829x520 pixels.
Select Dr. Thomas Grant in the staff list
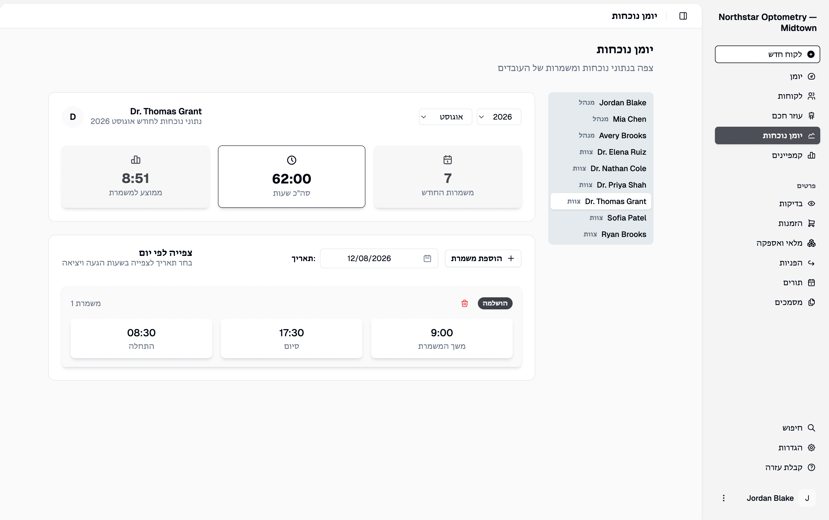(x=601, y=202)
